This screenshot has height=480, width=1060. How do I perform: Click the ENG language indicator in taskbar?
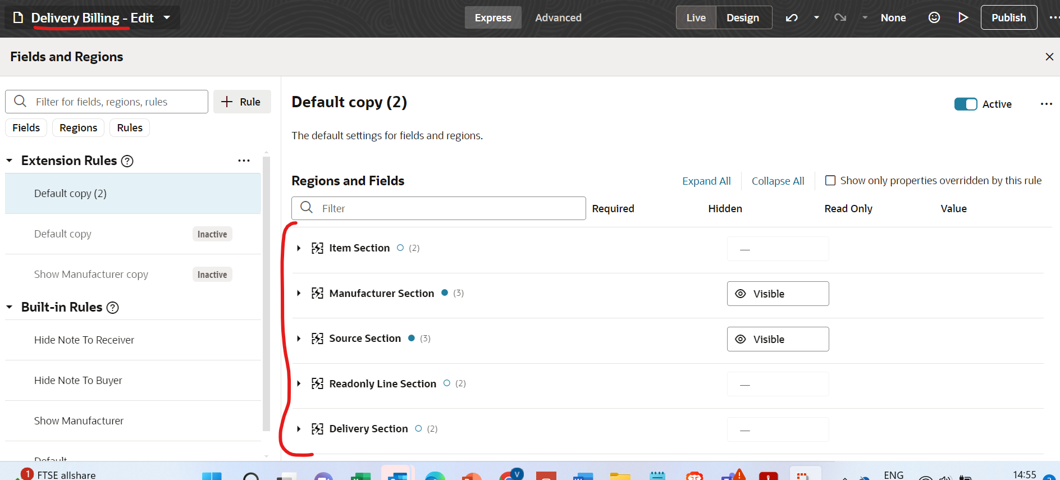(893, 475)
